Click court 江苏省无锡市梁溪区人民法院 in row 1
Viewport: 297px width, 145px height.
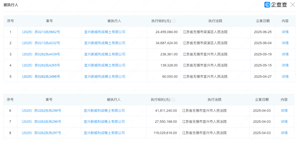[x=205, y=32]
